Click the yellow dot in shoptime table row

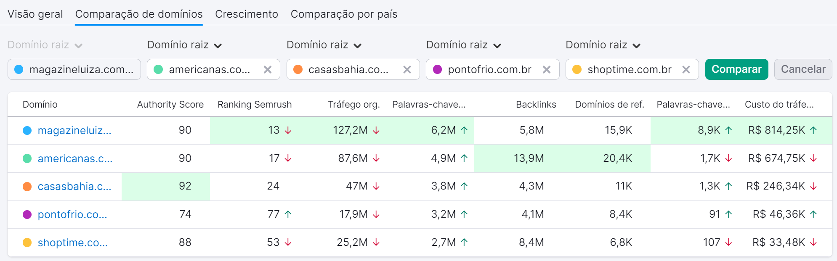click(27, 243)
